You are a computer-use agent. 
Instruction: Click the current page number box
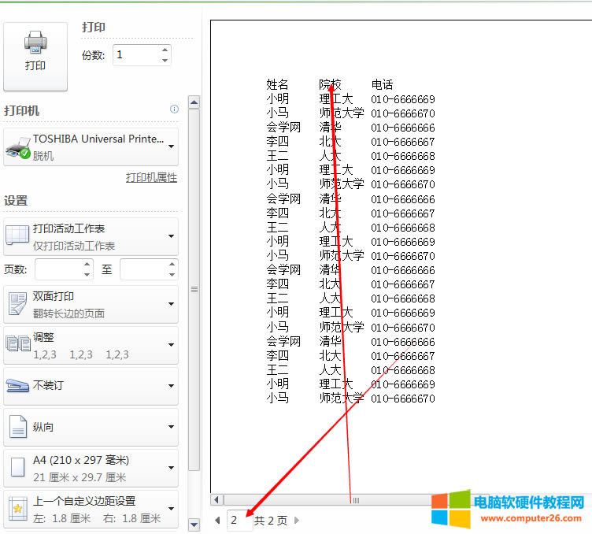click(x=239, y=521)
